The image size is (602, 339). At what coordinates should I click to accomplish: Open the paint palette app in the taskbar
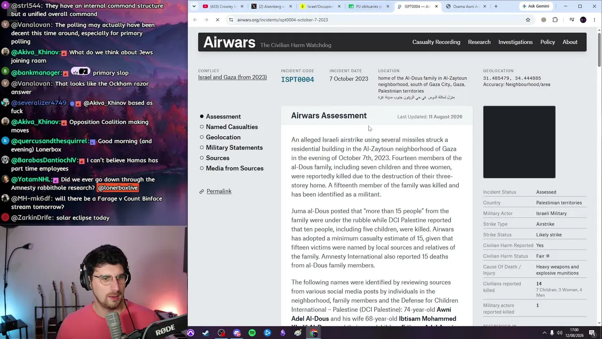[298, 333]
